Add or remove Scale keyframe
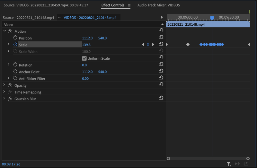Viewport: 257px width, 168px height. [x=148, y=45]
